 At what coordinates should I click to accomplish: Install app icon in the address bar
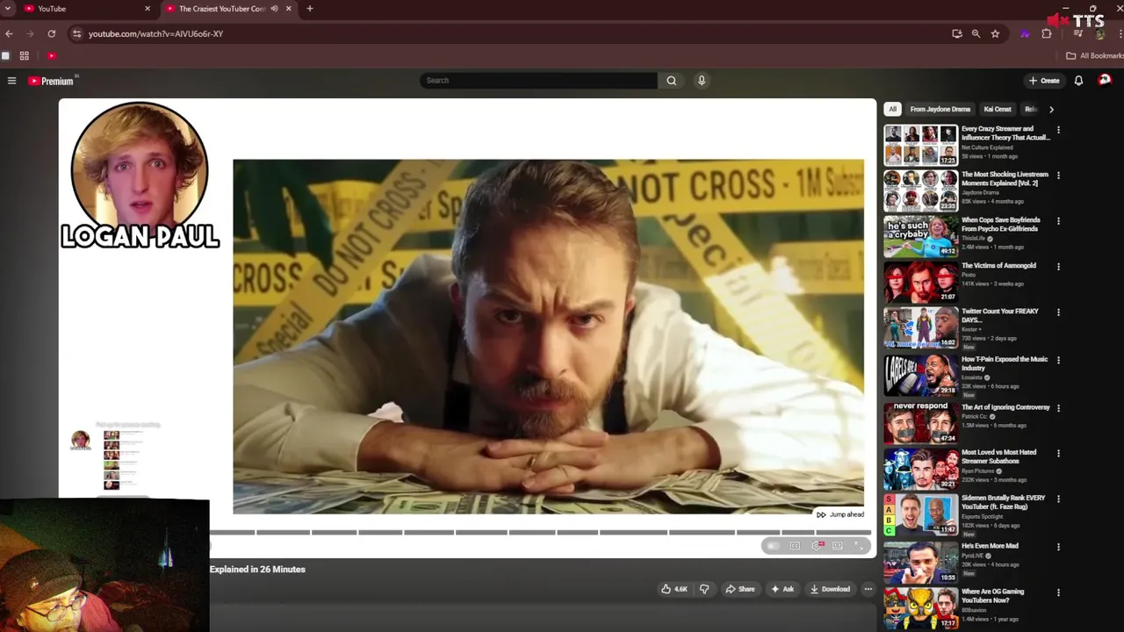[957, 33]
